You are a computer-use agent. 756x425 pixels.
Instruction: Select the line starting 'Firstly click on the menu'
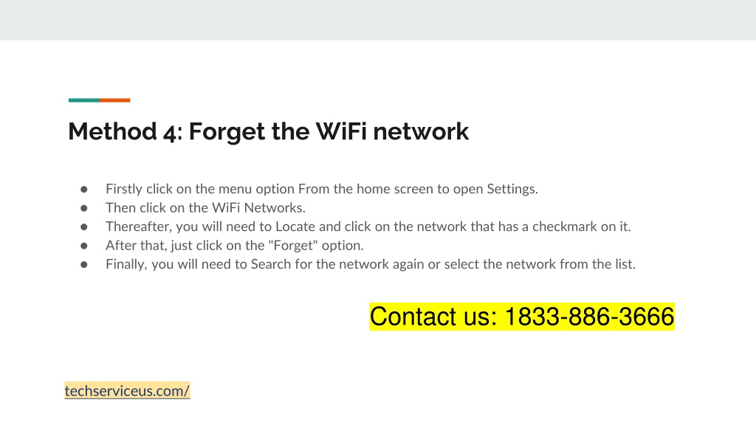point(322,189)
